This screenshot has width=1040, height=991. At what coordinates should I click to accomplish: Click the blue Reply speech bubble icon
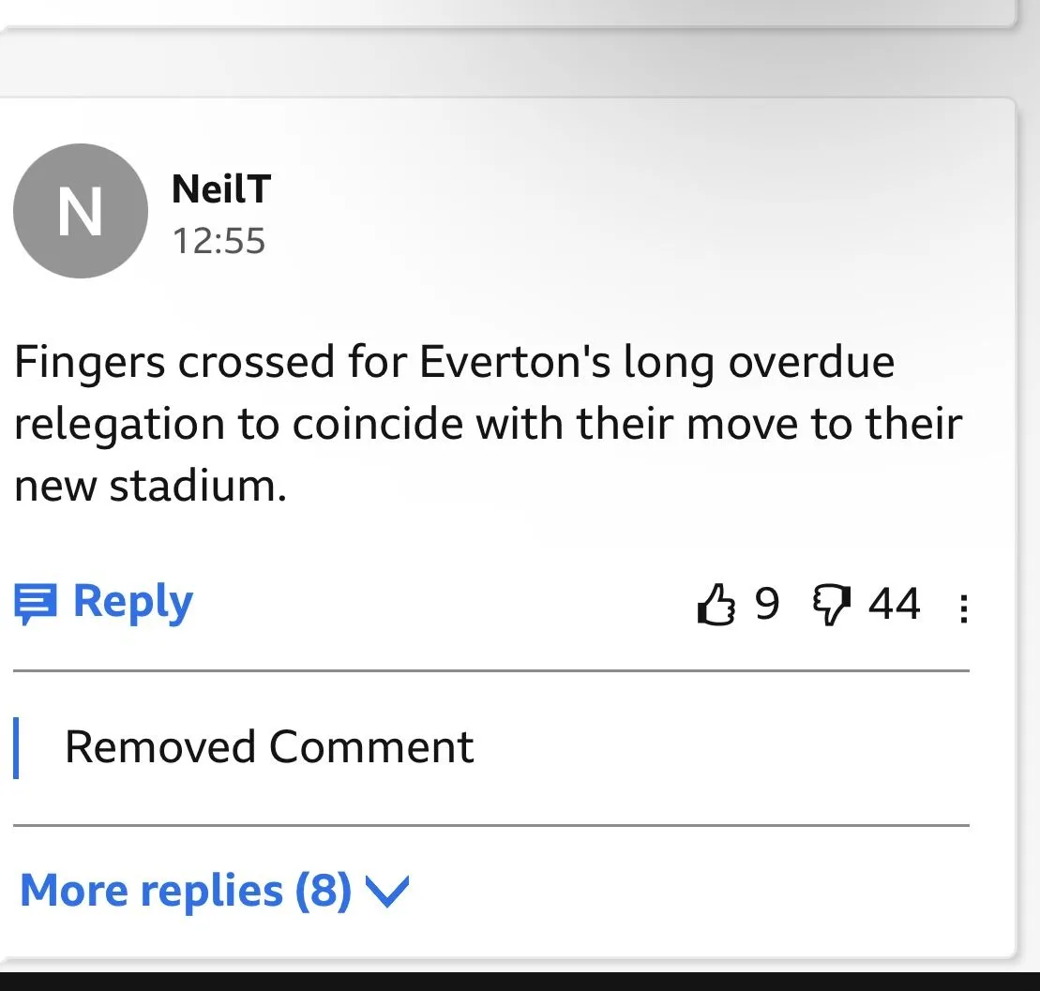pos(36,603)
